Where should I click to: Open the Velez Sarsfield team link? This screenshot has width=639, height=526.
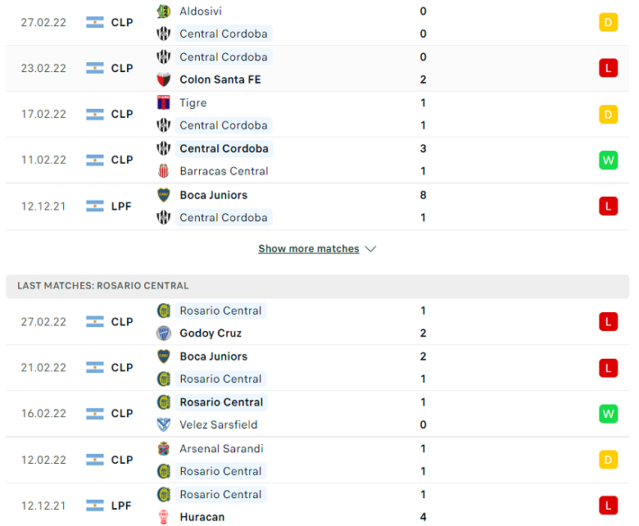point(219,424)
